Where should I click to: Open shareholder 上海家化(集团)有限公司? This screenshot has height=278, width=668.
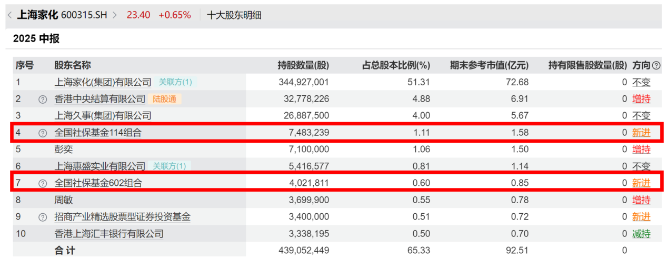click(x=103, y=82)
